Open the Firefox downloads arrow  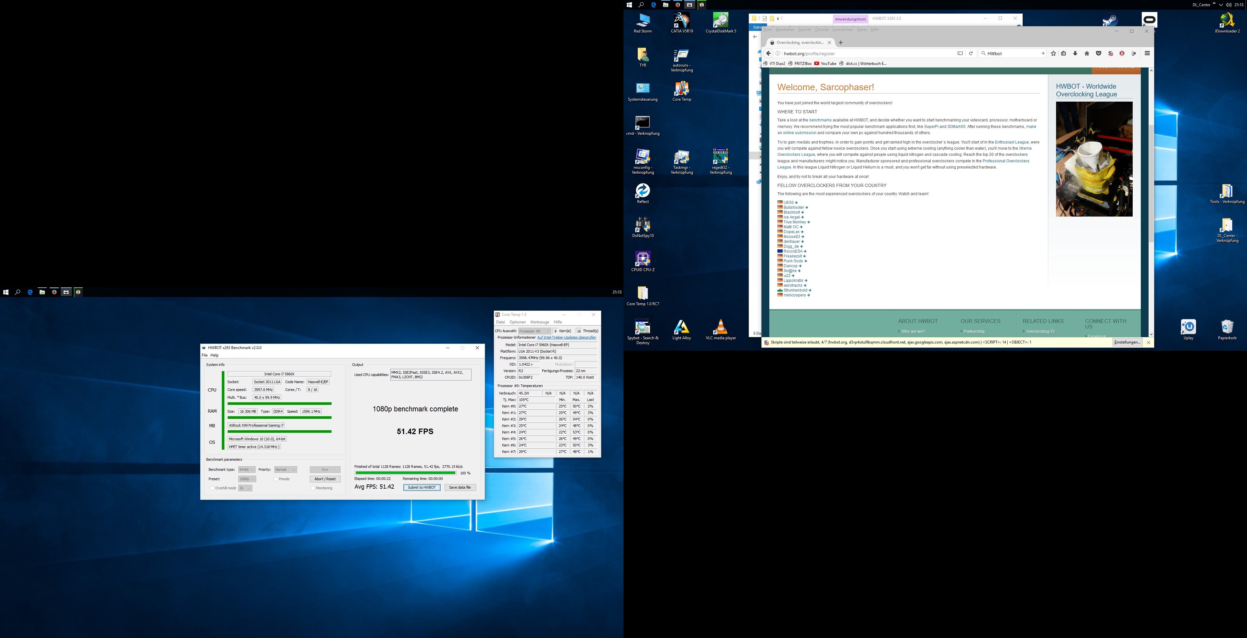pyautogui.click(x=1075, y=54)
